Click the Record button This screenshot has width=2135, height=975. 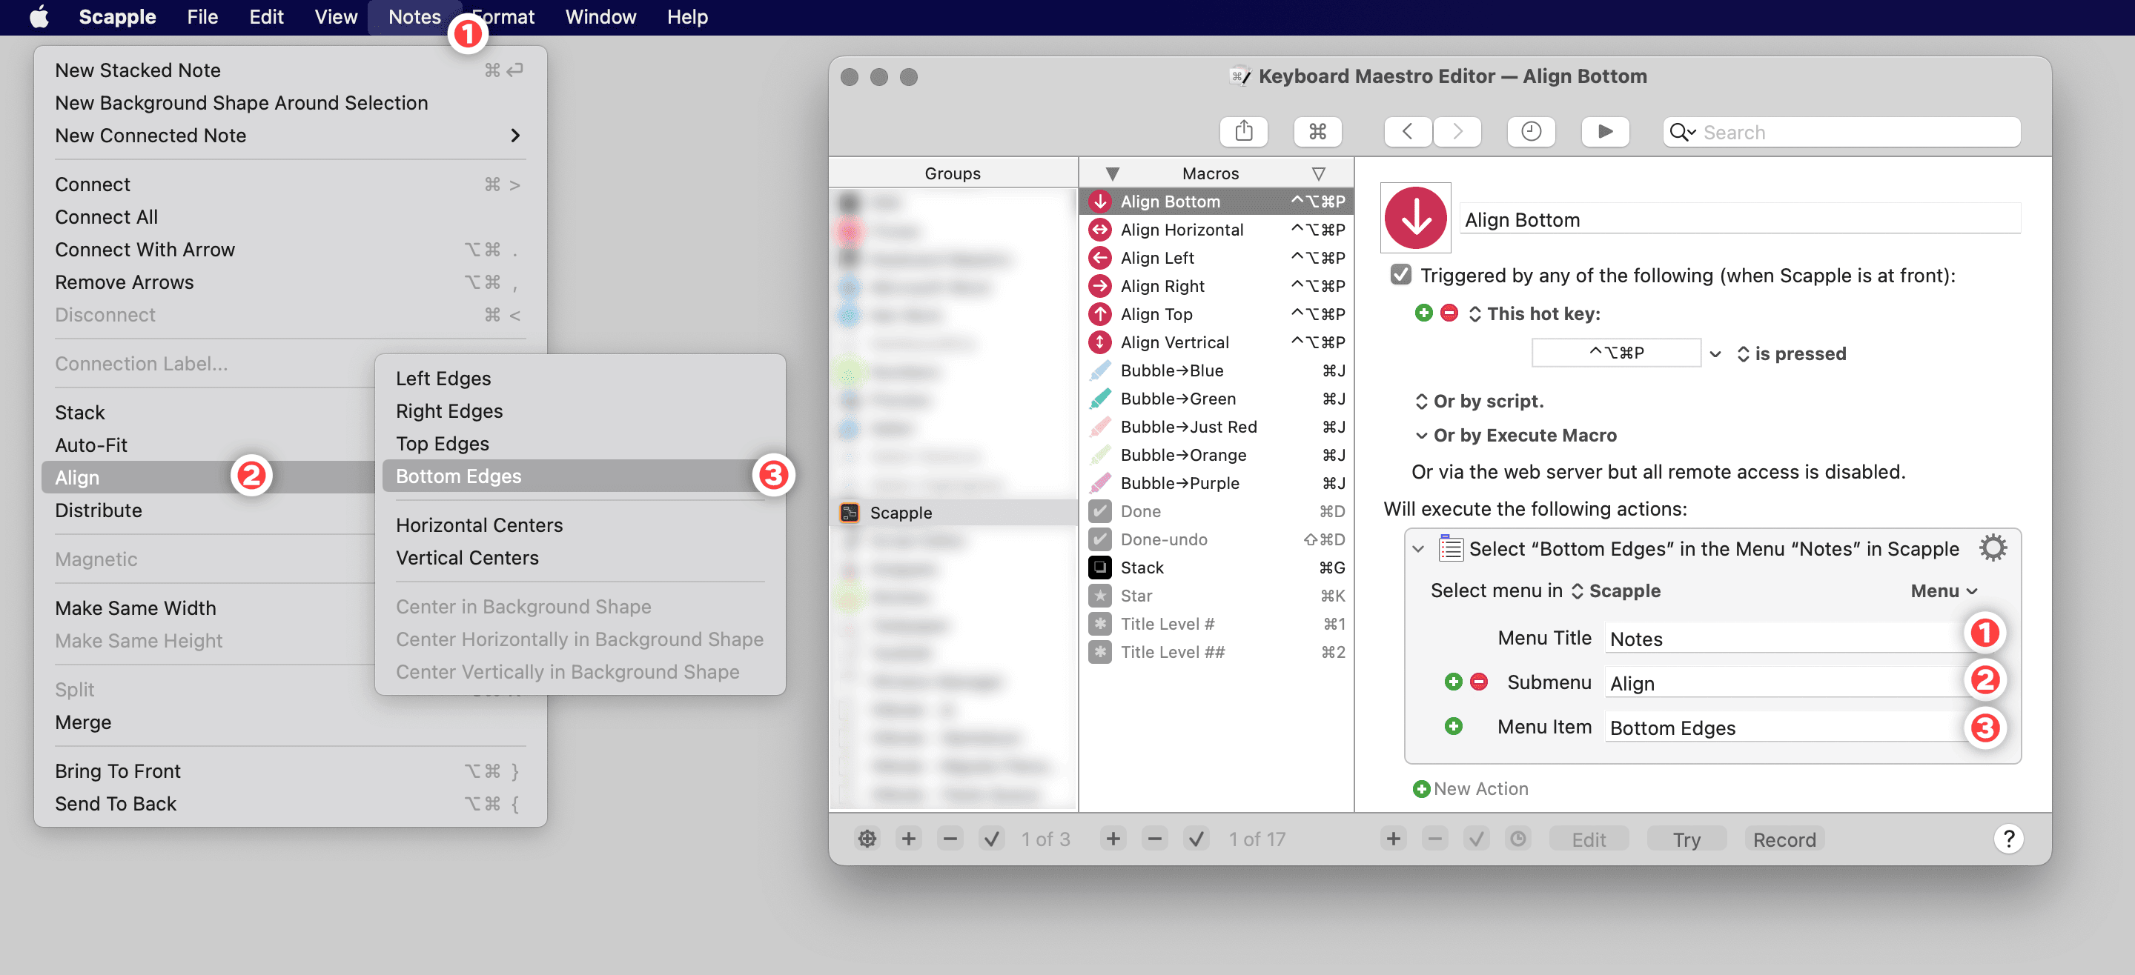click(x=1784, y=839)
